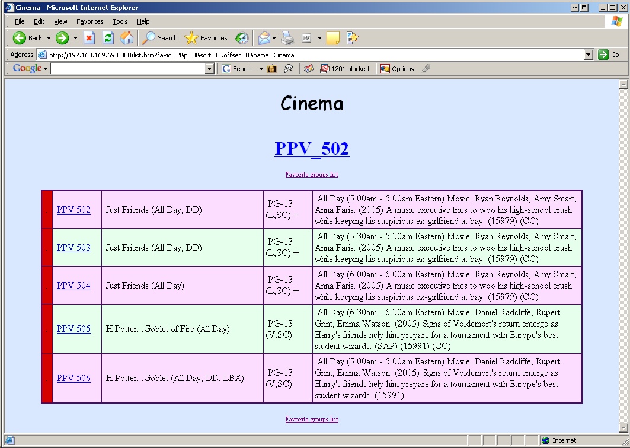Open the Help menu

coord(143,22)
